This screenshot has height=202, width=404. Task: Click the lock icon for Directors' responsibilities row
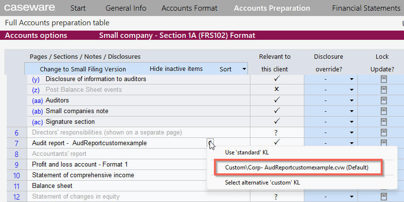click(x=384, y=133)
